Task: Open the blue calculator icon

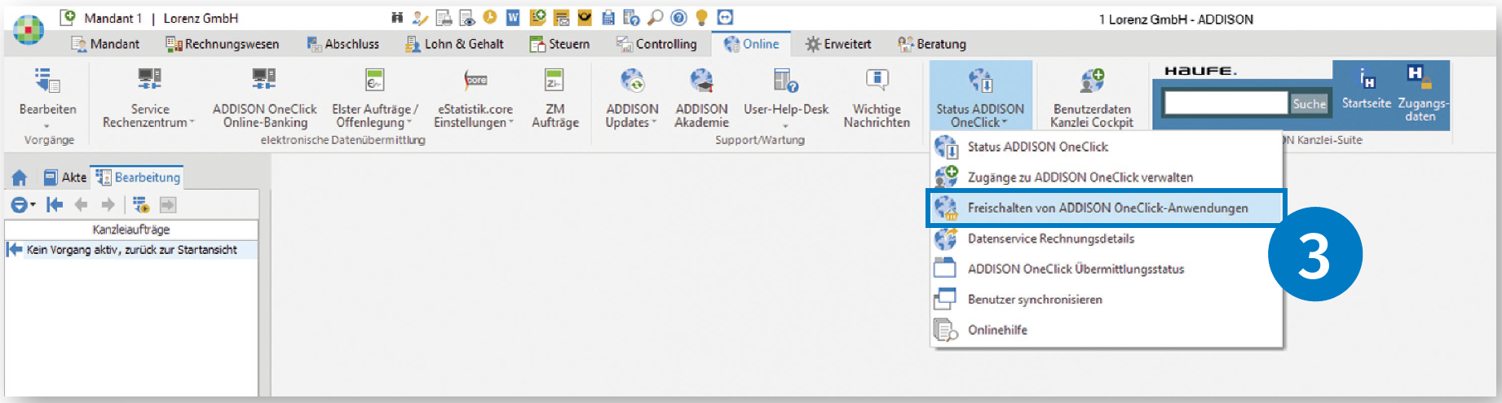Action: pyautogui.click(x=608, y=17)
